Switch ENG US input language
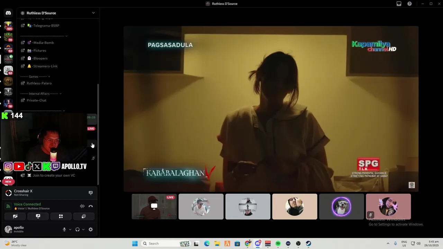The height and width of the screenshot is (249, 443). [404, 243]
